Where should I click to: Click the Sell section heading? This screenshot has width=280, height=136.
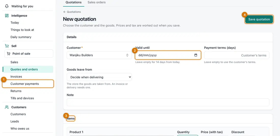[14, 46]
